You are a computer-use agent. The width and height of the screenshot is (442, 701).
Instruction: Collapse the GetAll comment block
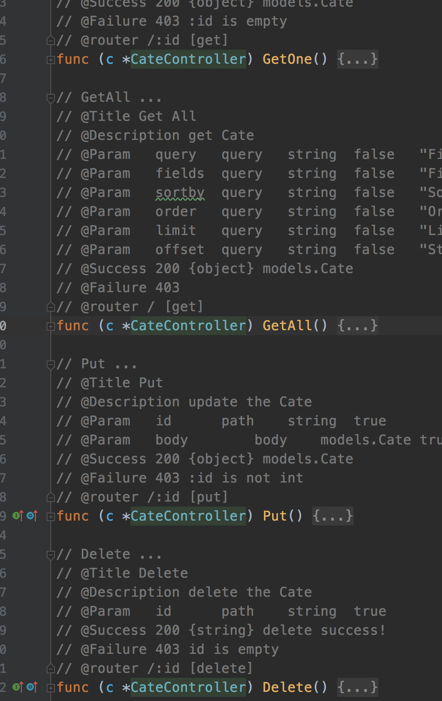[50, 98]
